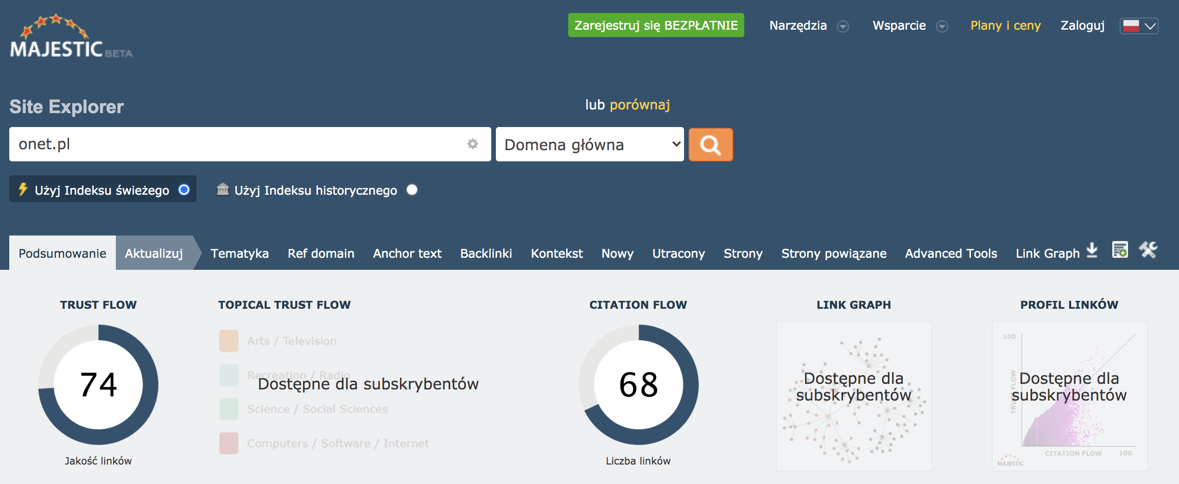1179x484 pixels.
Task: Click the lightning Fresh Index icon
Action: (23, 189)
